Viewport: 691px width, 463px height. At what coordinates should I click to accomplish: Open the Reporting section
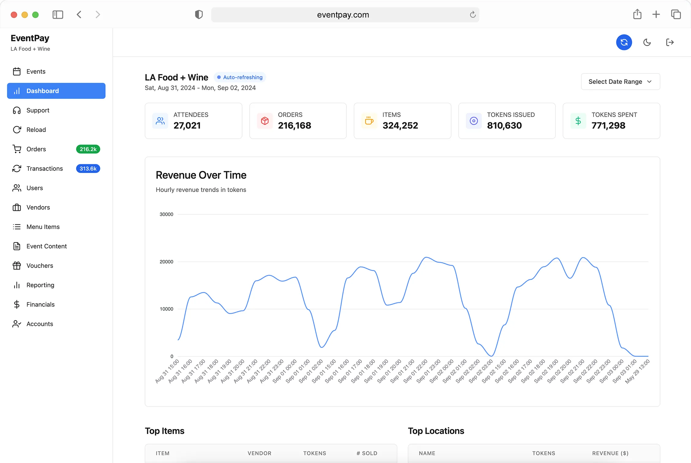click(x=40, y=285)
